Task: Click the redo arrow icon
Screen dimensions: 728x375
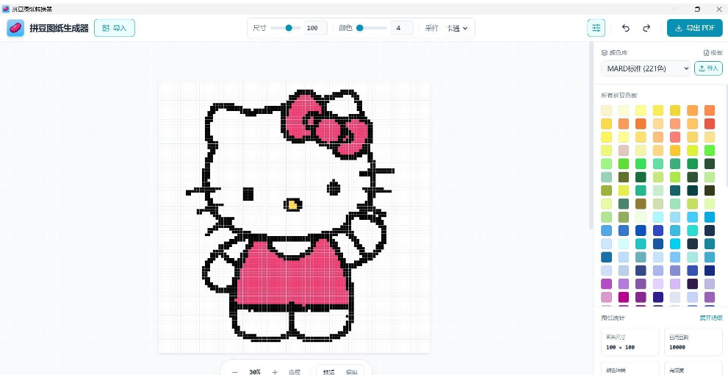Action: click(x=646, y=28)
